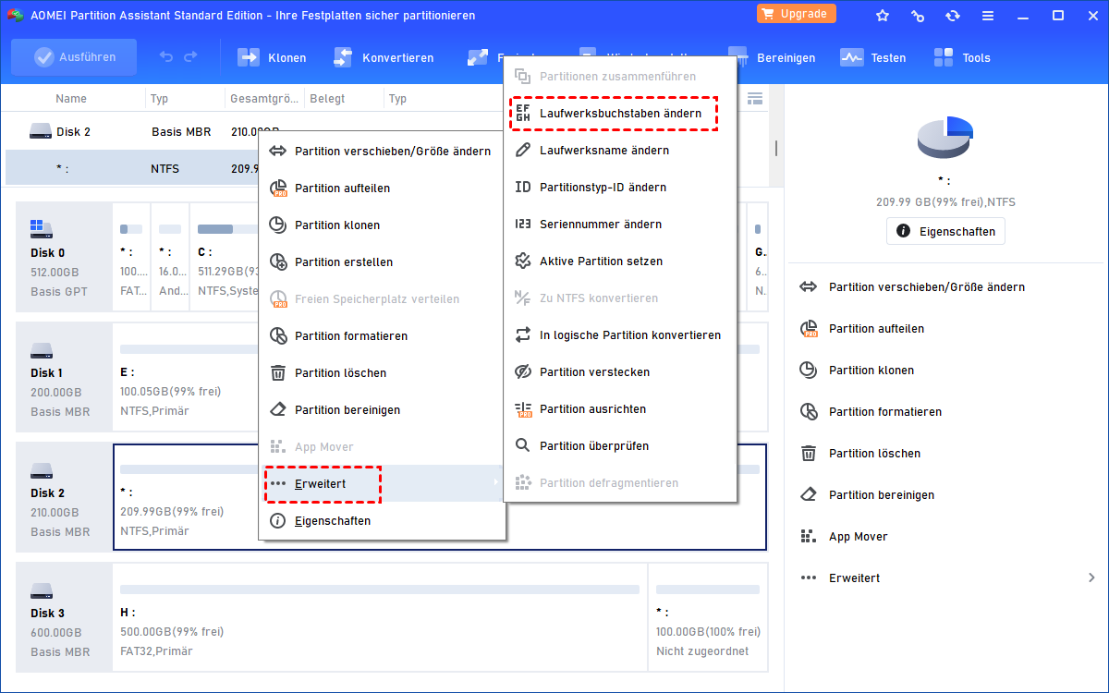The width and height of the screenshot is (1109, 693).
Task: Select 'Partition überprüfen' in submenu
Action: [620, 445]
